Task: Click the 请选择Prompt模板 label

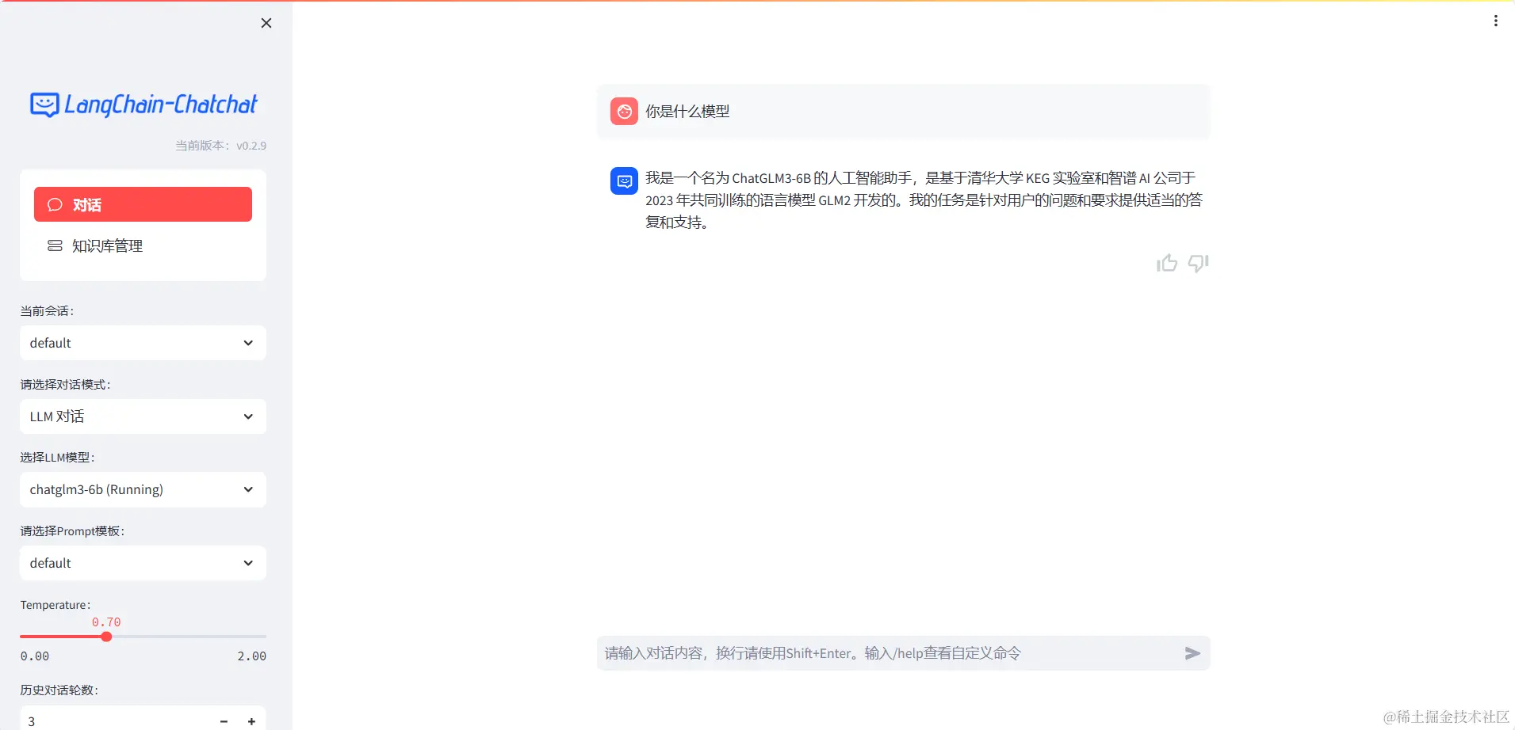Action: pyautogui.click(x=72, y=531)
